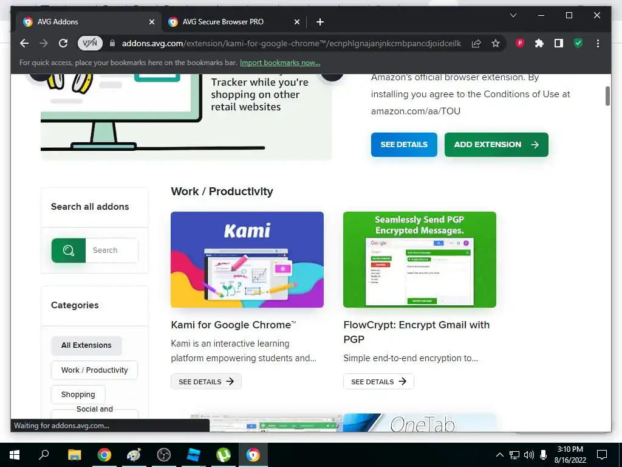Open the notification center icon

point(602,455)
